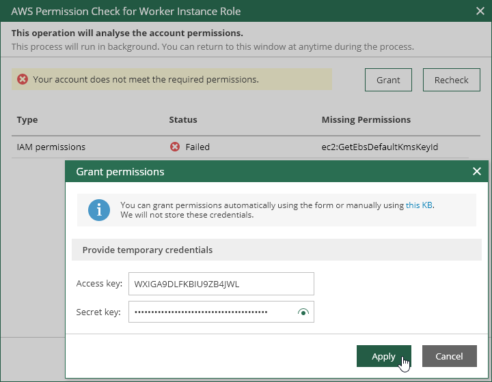Click the red Failed status icon
The image size is (492, 382).
(175, 147)
